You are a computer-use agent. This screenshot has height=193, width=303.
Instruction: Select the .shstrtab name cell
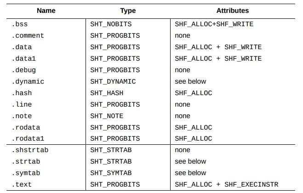tap(29, 150)
